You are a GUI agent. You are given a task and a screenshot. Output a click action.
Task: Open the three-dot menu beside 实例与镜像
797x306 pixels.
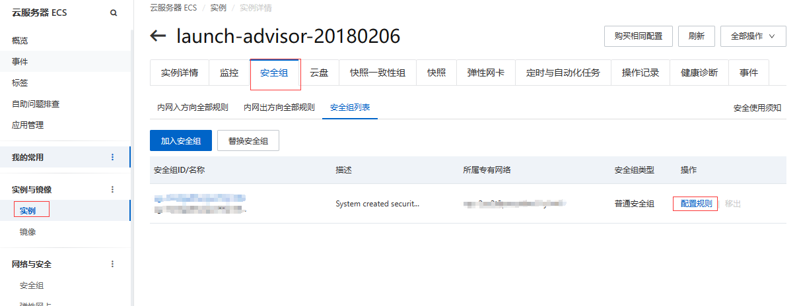click(x=112, y=189)
